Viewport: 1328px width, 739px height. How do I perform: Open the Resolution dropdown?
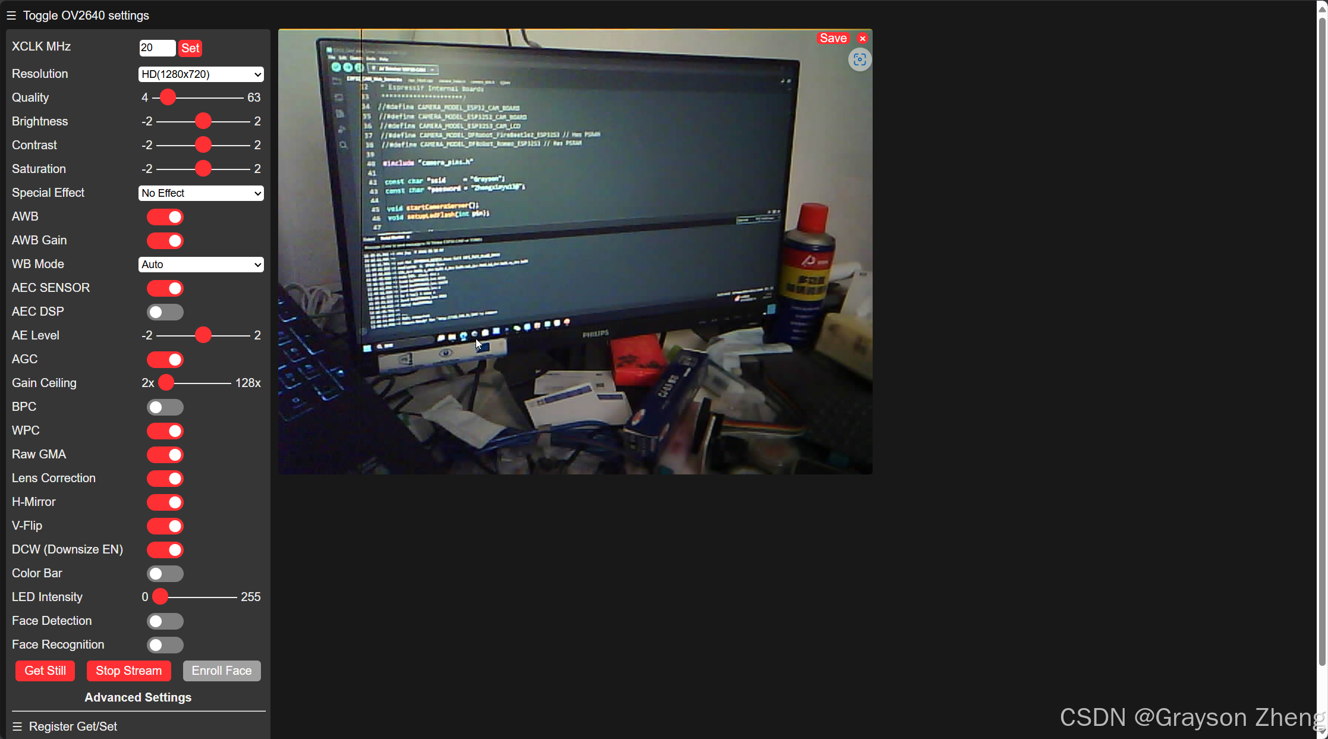coord(201,74)
